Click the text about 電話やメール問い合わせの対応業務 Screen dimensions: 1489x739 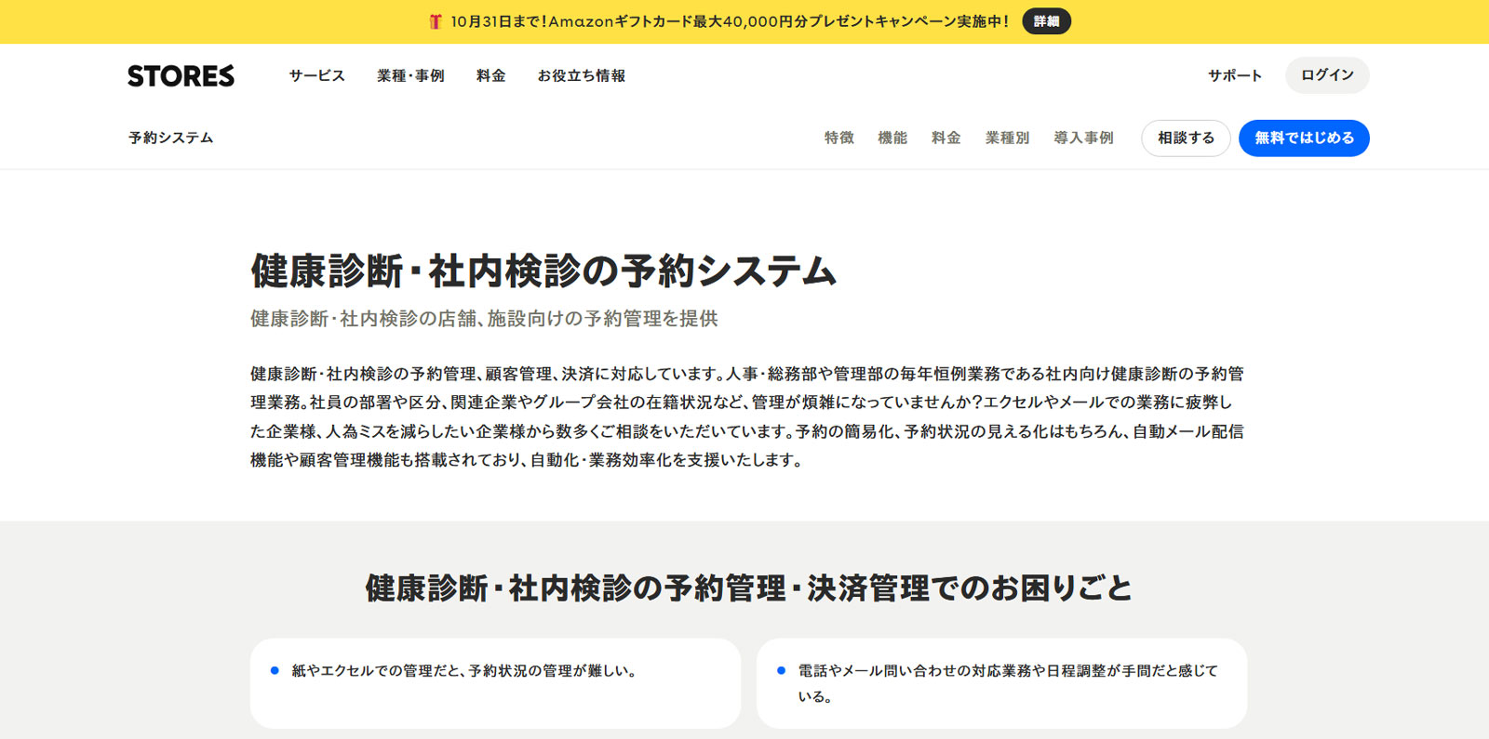(x=1008, y=683)
